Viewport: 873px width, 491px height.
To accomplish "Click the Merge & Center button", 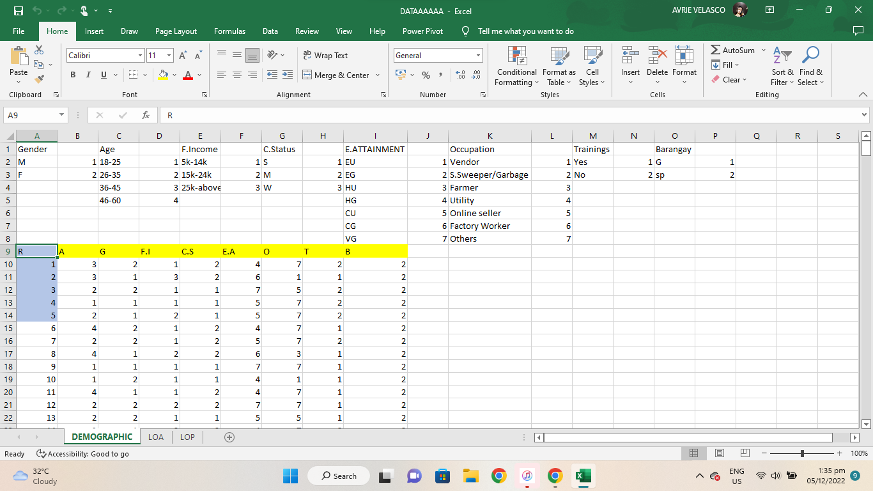I will click(x=336, y=75).
